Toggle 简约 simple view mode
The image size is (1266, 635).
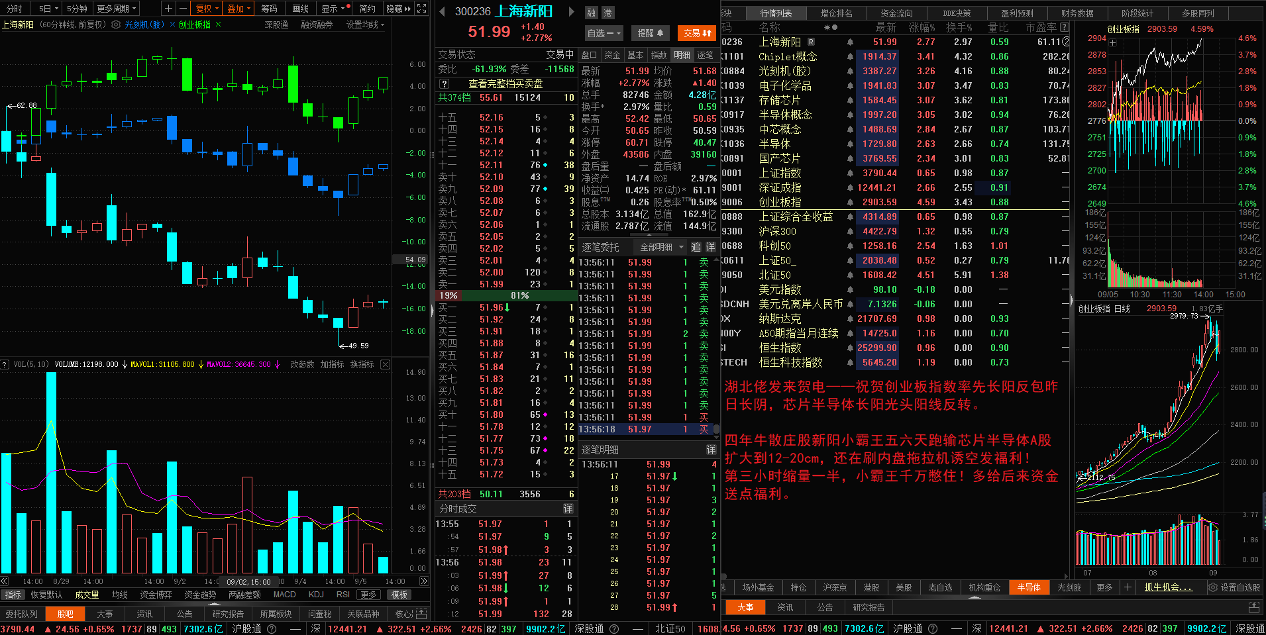pos(368,9)
